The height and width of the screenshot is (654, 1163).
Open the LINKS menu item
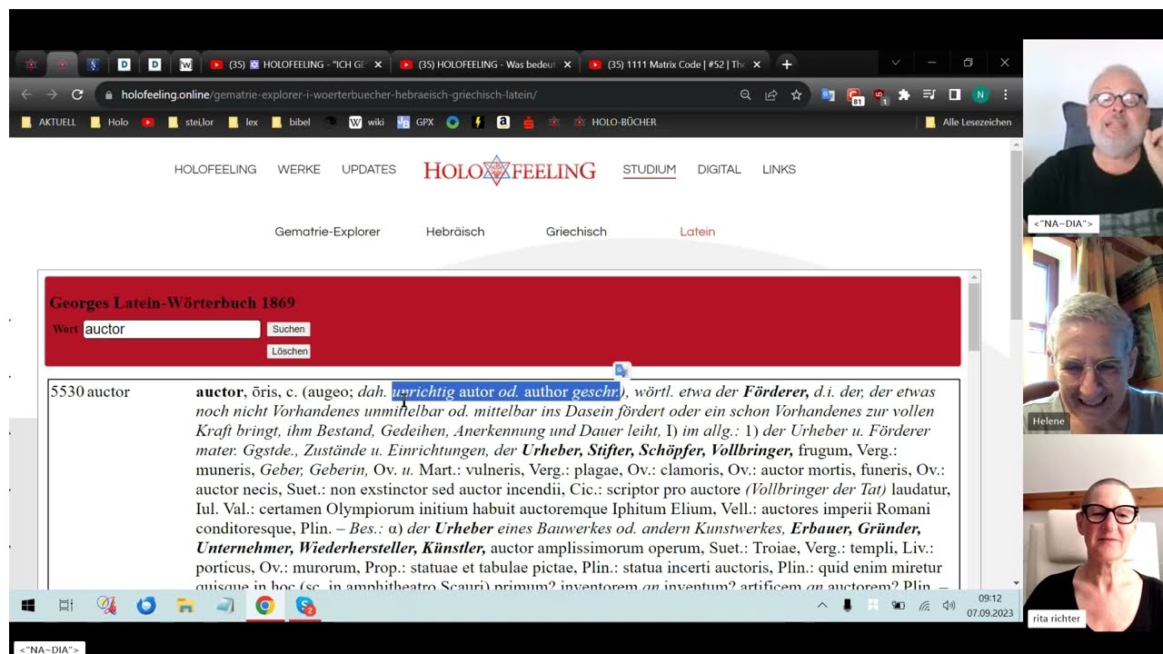(x=779, y=170)
